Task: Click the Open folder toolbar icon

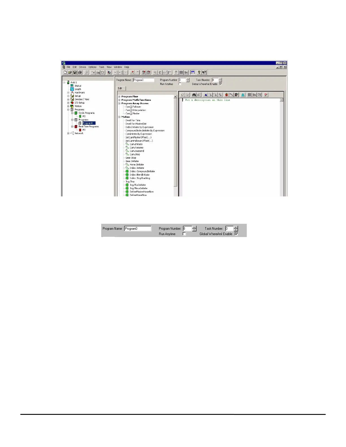Action: point(70,73)
